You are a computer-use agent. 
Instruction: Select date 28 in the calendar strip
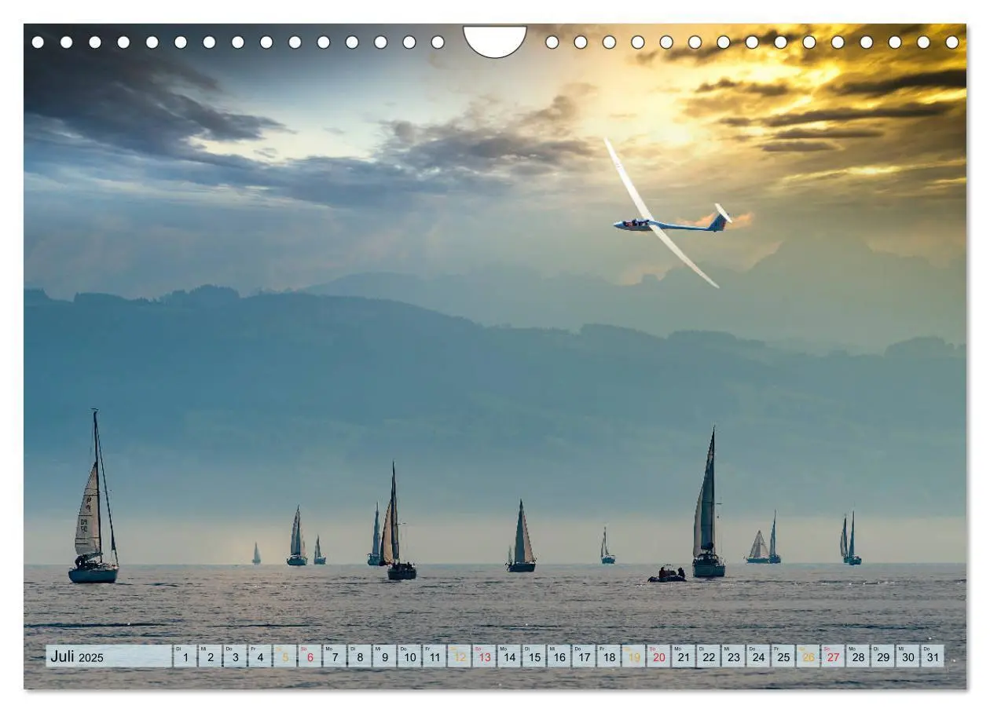click(858, 656)
